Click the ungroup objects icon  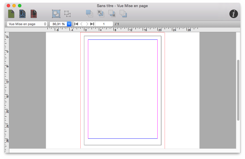point(67,14)
